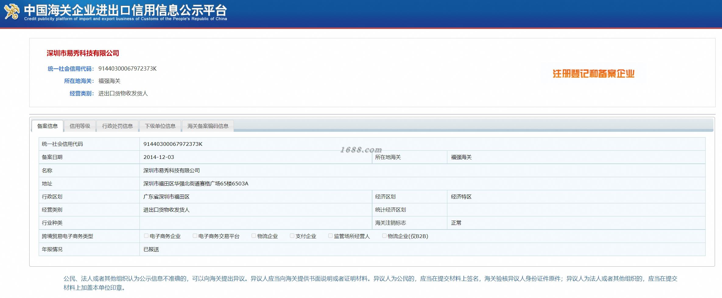Click the China Customs logo icon

12,12
